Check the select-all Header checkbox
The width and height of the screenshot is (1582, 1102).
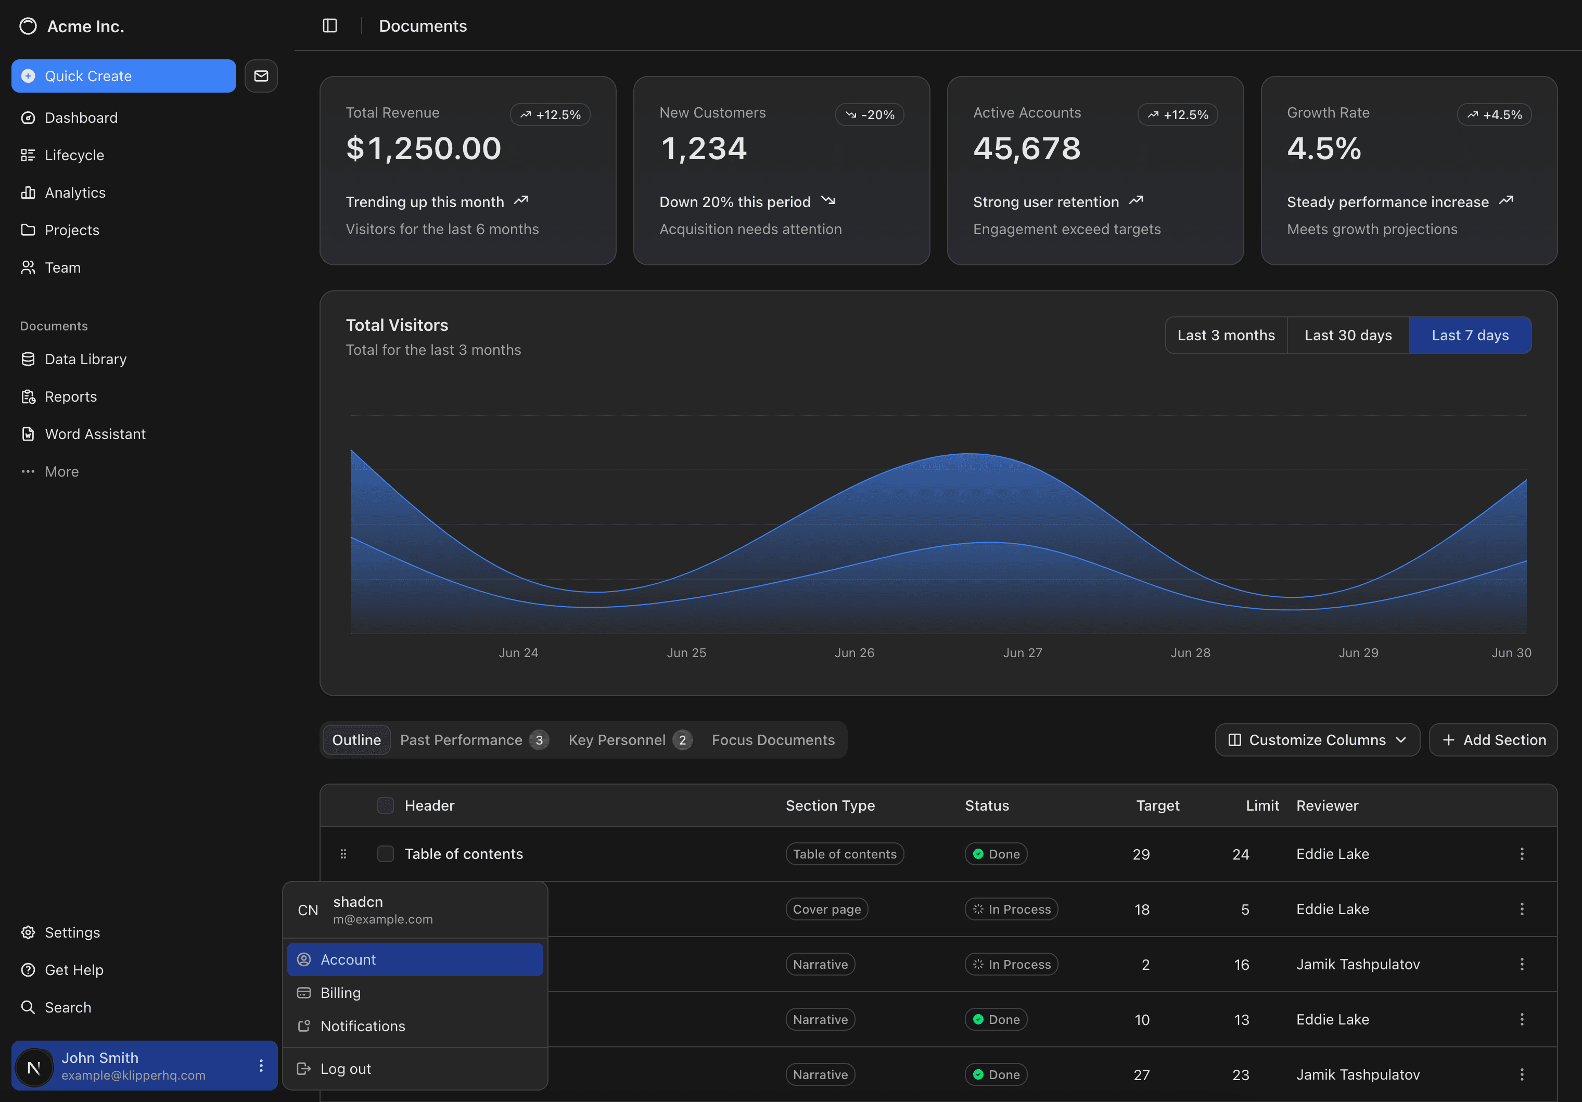tap(385, 805)
